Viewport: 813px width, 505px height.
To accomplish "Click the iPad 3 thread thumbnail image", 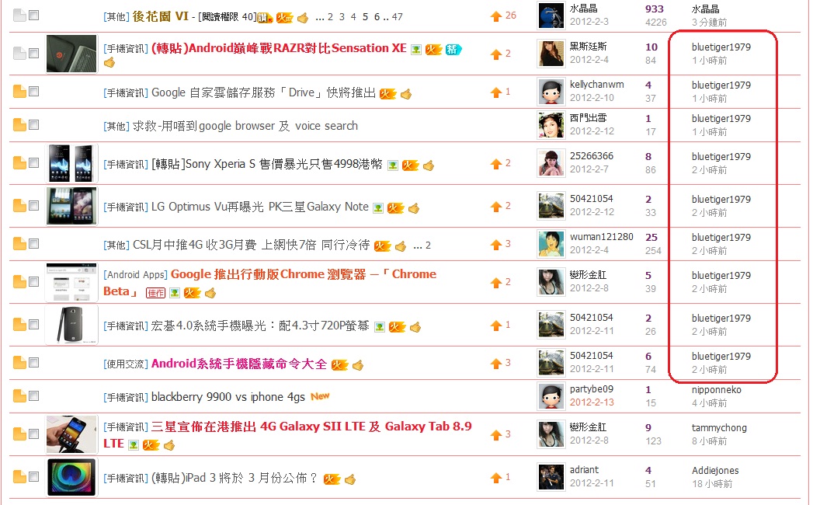I will 71,477.
